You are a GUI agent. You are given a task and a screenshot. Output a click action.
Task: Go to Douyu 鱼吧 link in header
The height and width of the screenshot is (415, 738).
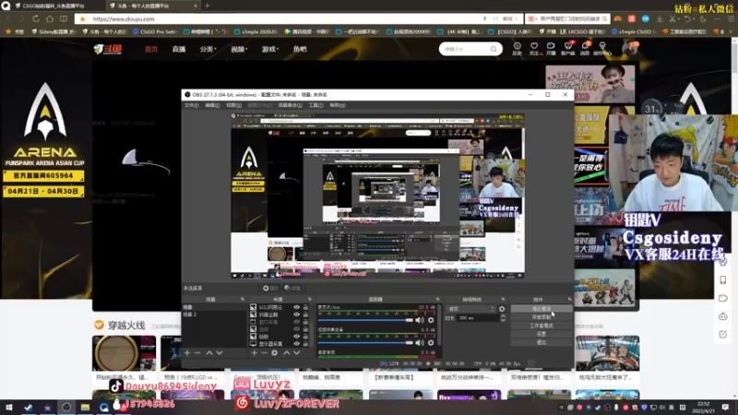pos(300,49)
